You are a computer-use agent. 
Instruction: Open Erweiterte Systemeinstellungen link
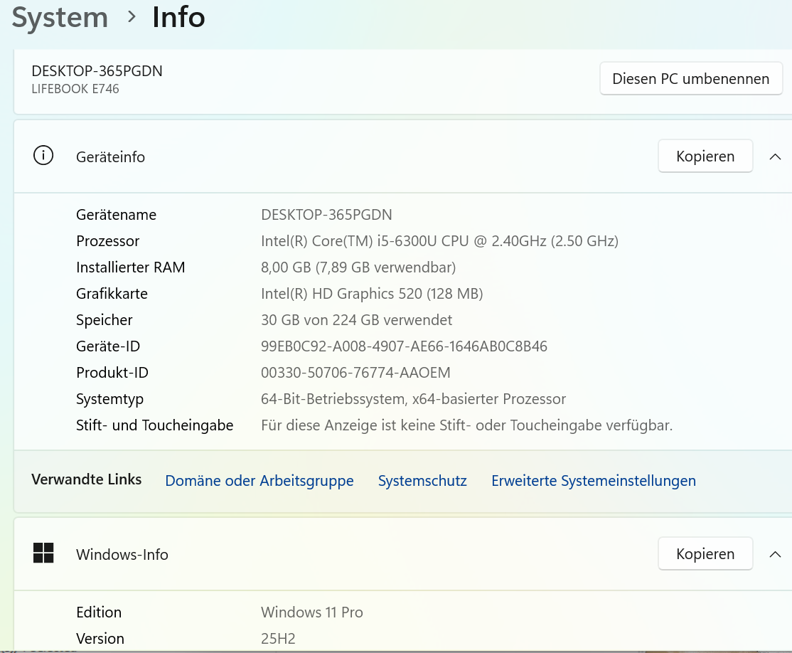(x=594, y=481)
